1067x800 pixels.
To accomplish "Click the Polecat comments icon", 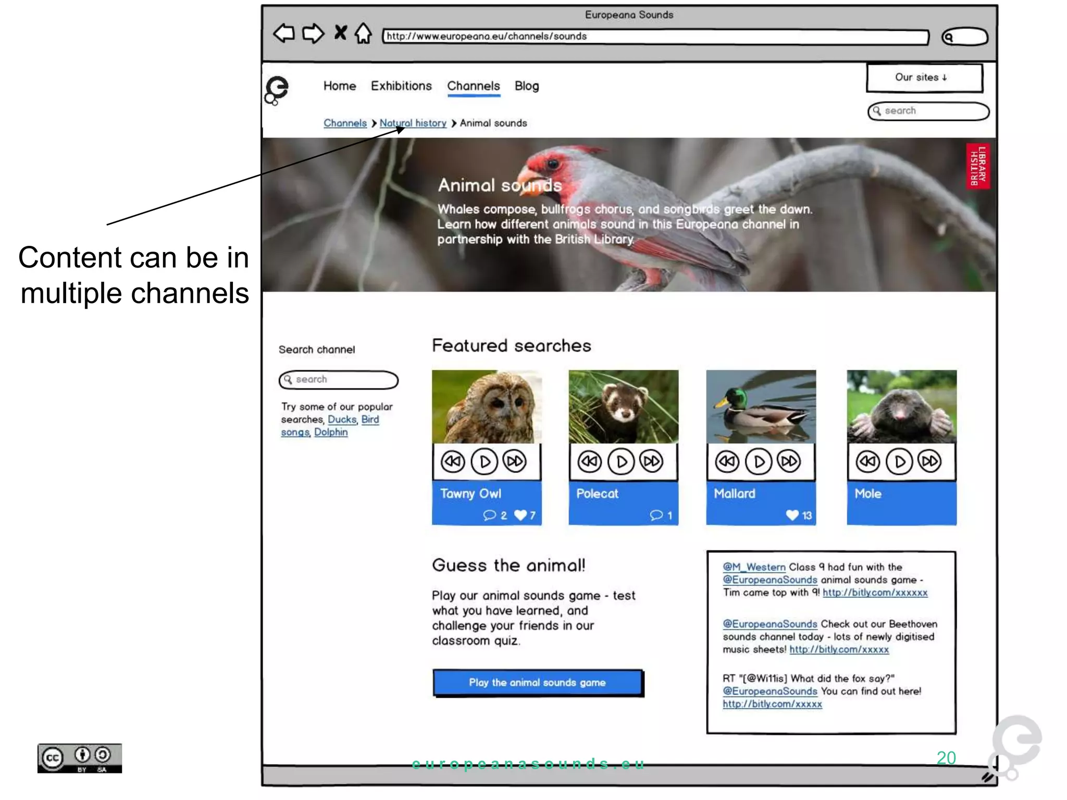I will tap(656, 515).
